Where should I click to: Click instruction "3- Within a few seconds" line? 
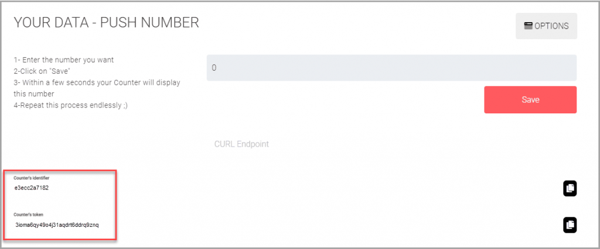(x=97, y=82)
